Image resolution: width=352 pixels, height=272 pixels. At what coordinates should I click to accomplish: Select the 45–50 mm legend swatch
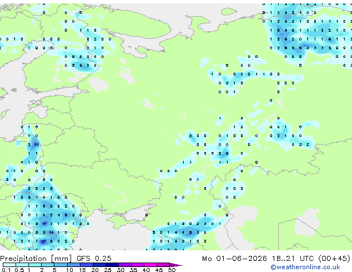pyautogui.click(x=163, y=265)
